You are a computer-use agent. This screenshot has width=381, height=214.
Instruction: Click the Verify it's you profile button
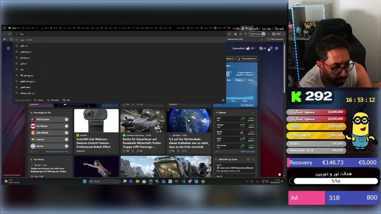point(257,34)
